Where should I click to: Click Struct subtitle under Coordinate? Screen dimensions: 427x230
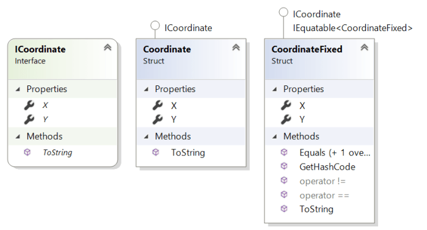tap(153, 61)
